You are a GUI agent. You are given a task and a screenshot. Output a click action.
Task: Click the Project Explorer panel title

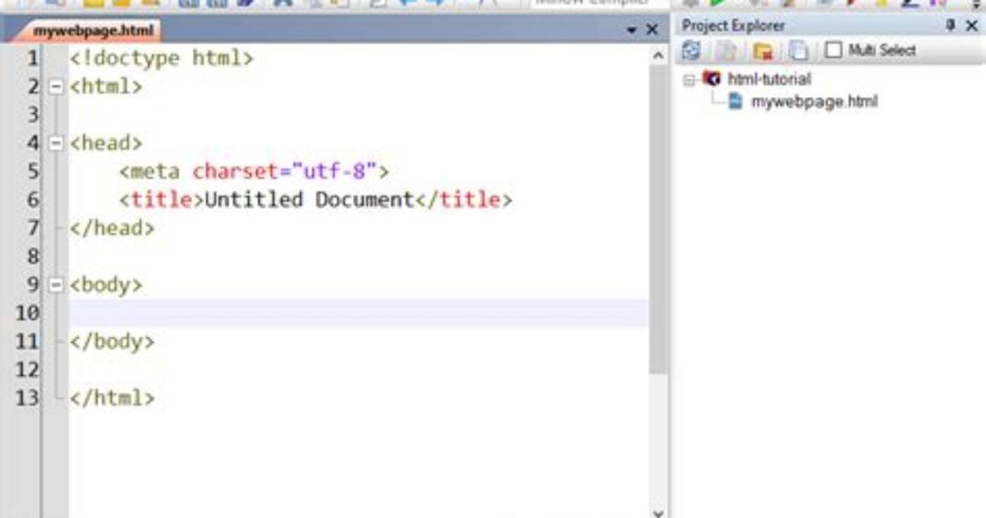[x=733, y=26]
